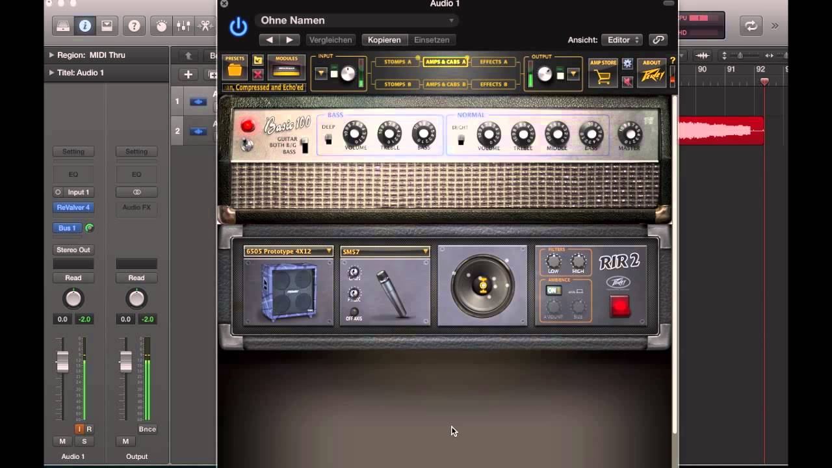Click the Audio 1 pan knob
Image resolution: width=832 pixels, height=468 pixels.
[x=73, y=299]
